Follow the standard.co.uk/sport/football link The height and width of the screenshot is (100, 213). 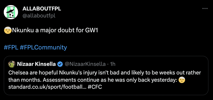coord(47,87)
